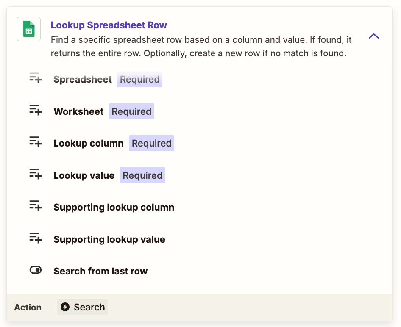Image resolution: width=401 pixels, height=327 pixels.
Task: Select the Supporting lookup value label
Action: [x=109, y=239]
